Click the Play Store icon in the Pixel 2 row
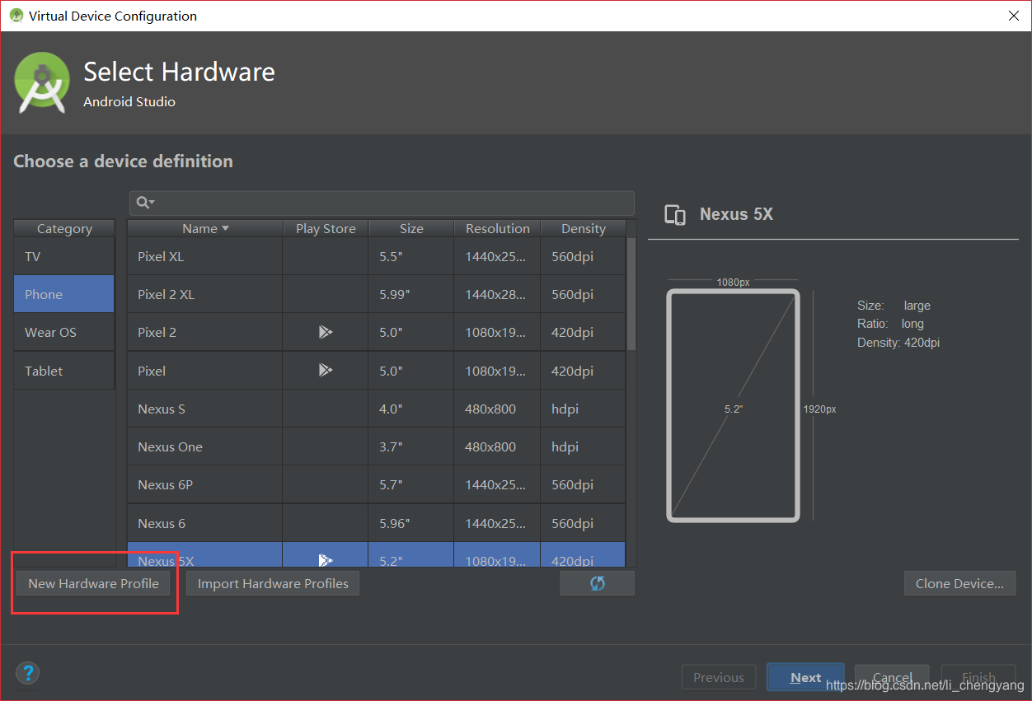The width and height of the screenshot is (1032, 701). (326, 332)
